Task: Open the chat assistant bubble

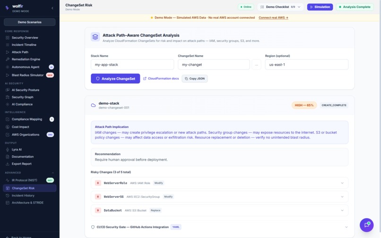Action: [366, 225]
